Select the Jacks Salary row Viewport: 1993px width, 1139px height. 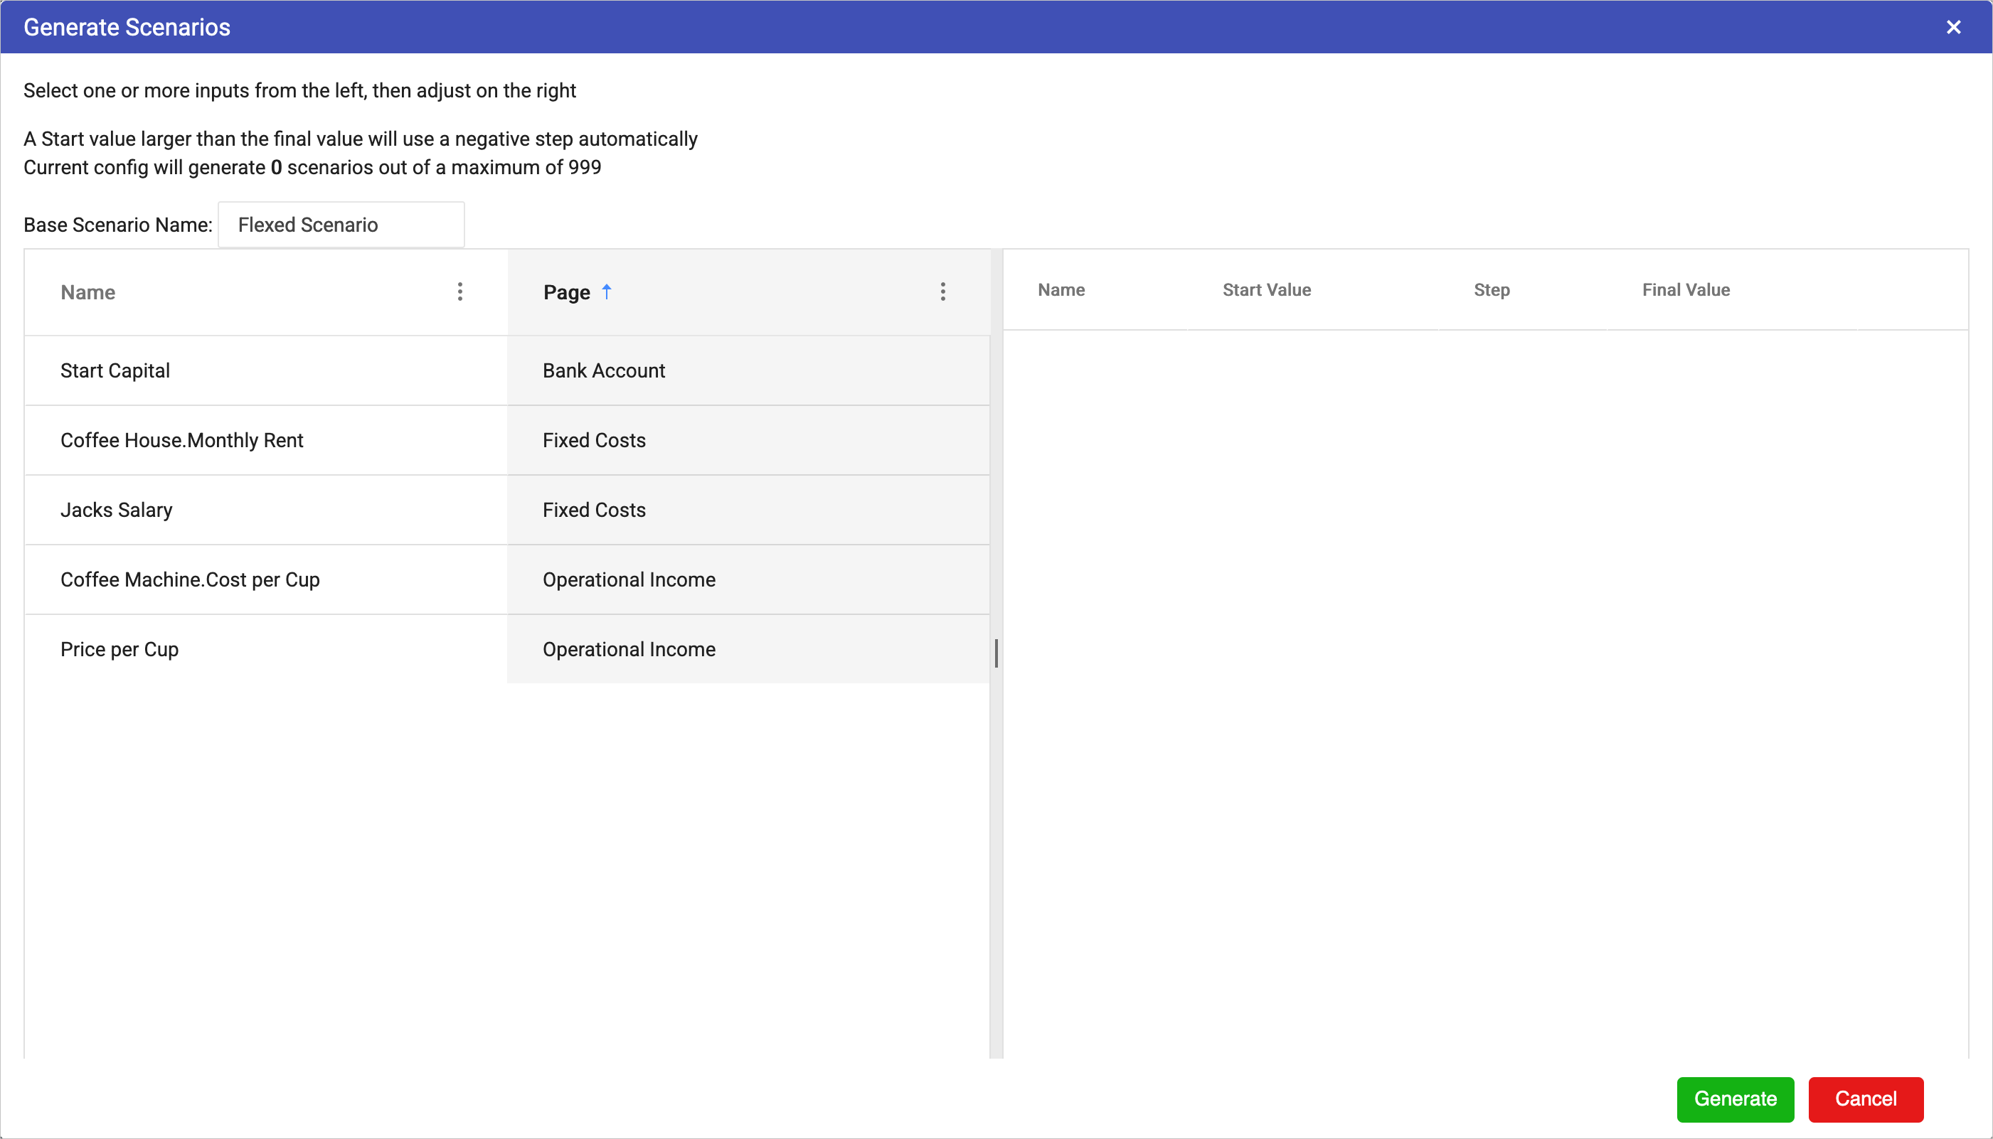(x=117, y=510)
